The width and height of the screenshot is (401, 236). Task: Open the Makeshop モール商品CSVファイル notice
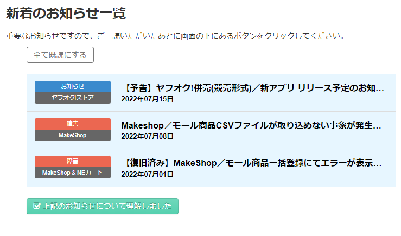tap(252, 125)
